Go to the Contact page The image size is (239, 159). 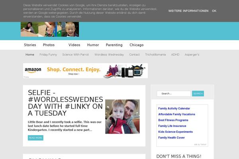(134, 54)
